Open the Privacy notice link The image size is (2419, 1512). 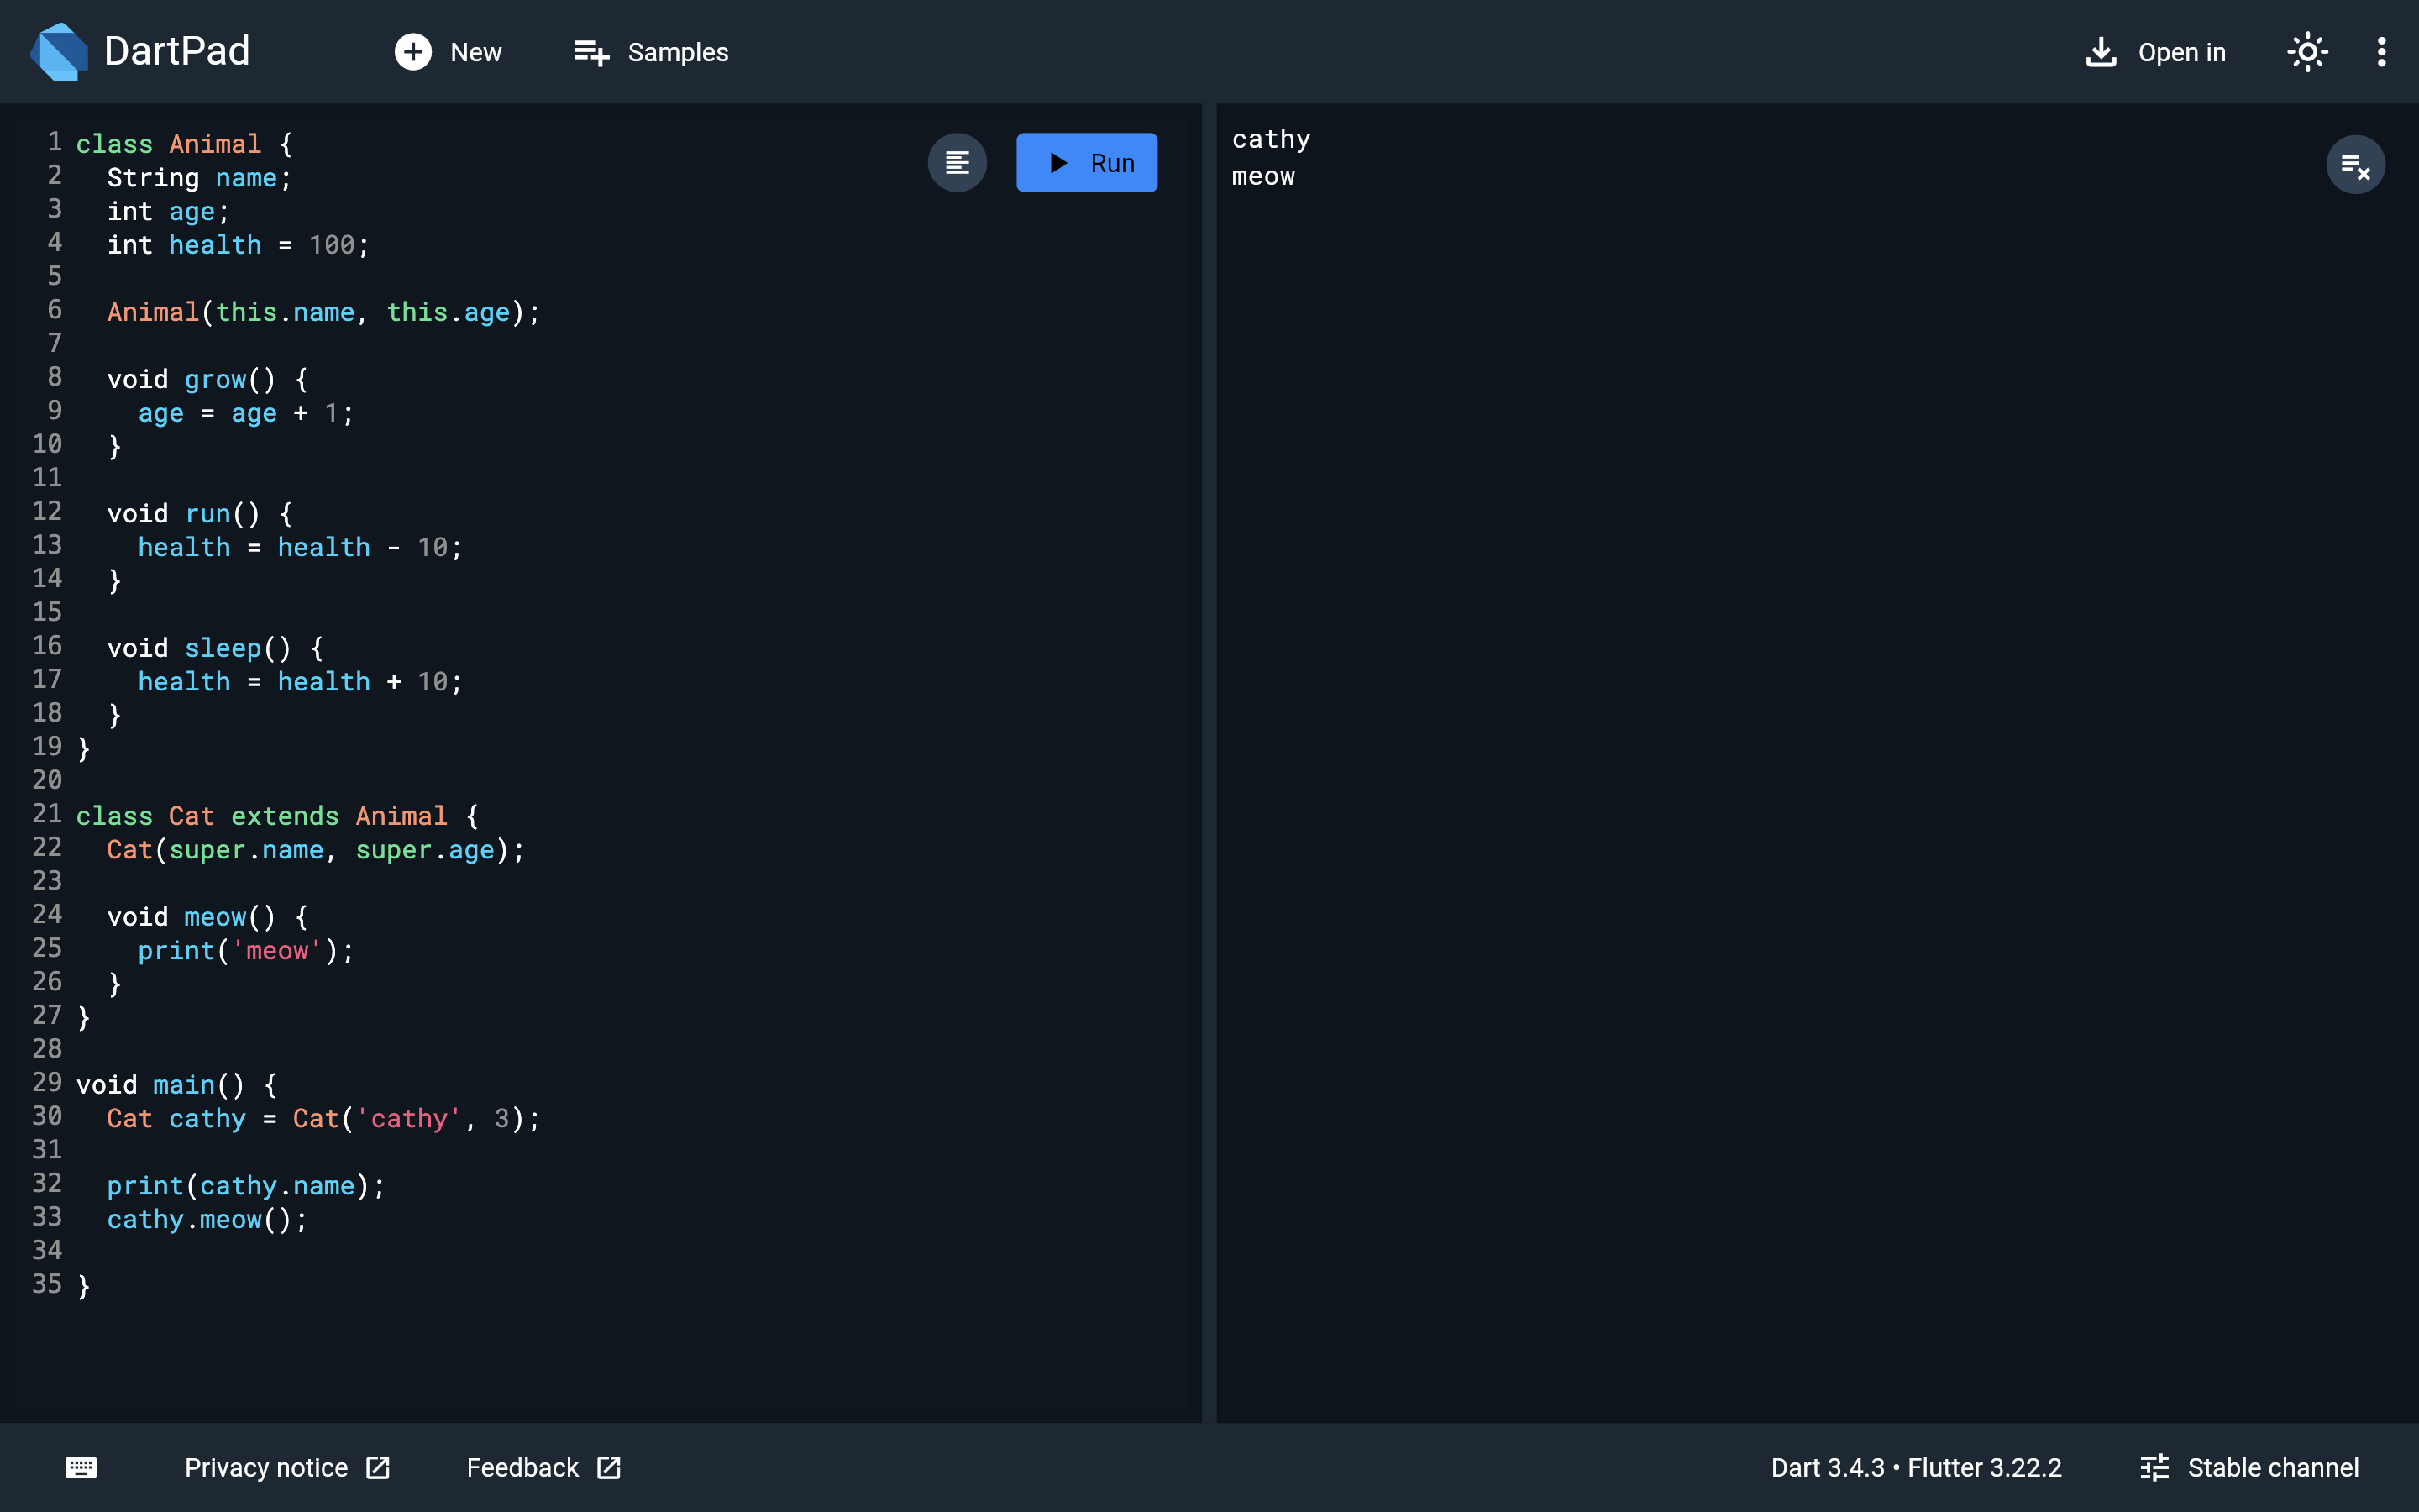pos(287,1467)
